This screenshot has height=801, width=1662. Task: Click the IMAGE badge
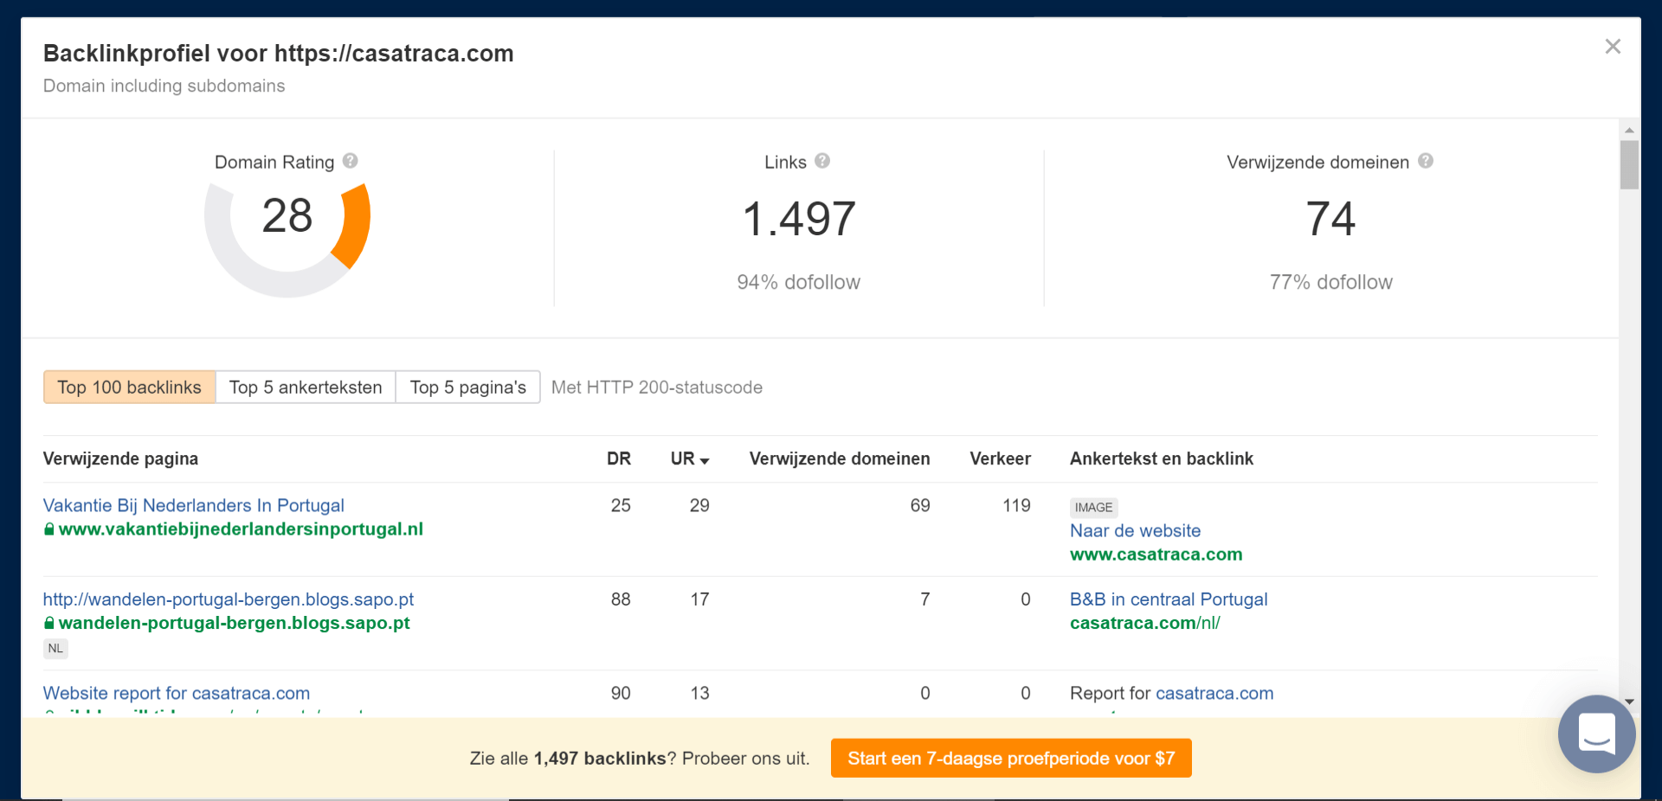tap(1093, 508)
